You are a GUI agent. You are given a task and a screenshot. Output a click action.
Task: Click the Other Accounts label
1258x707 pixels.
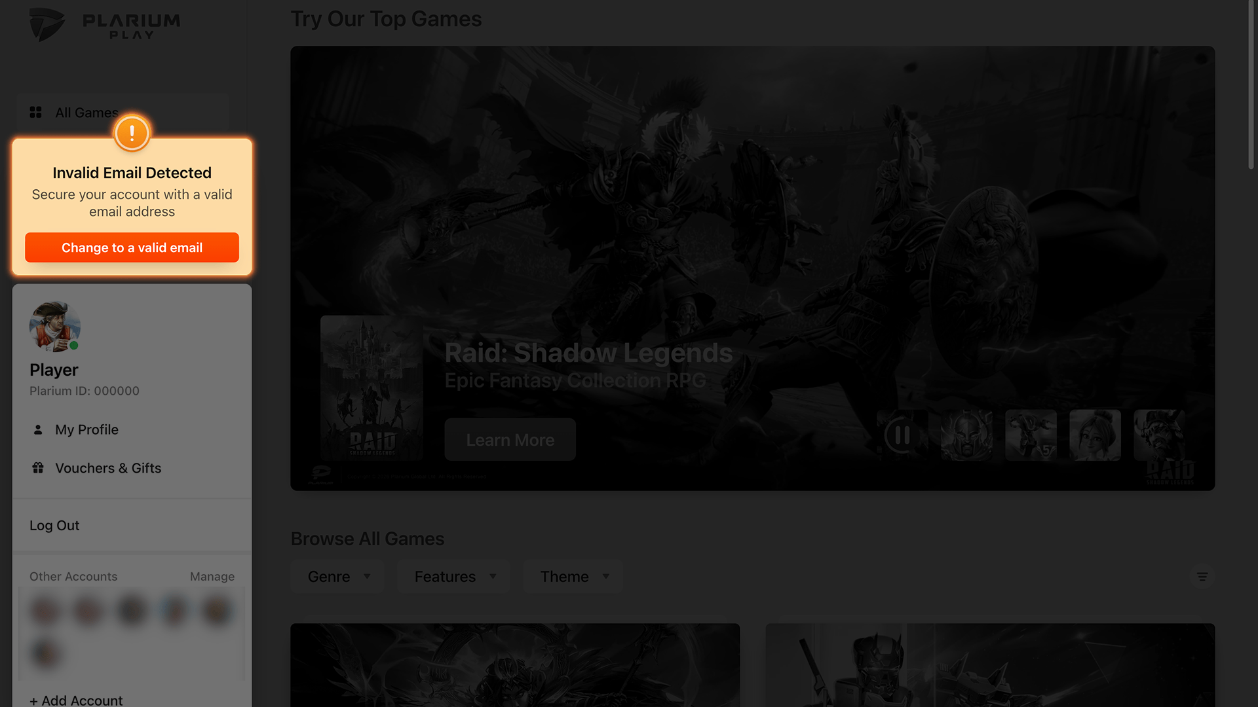[73, 576]
